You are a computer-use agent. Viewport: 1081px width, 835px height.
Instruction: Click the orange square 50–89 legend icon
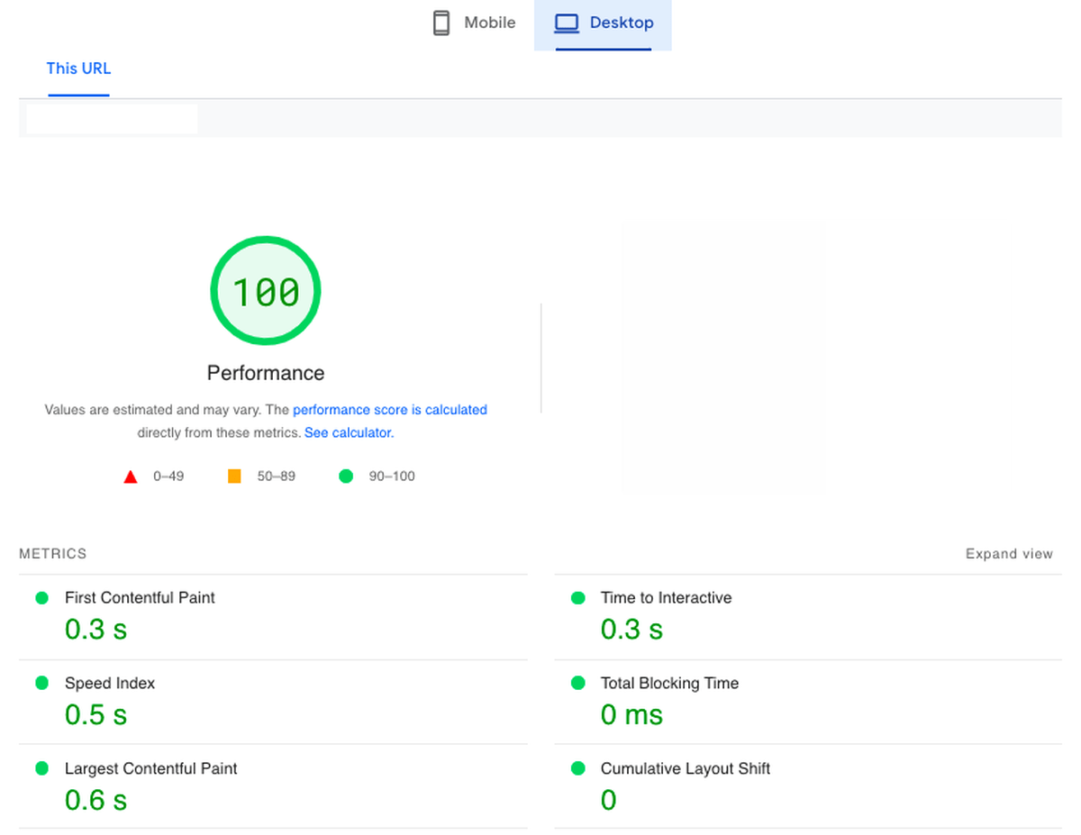click(x=234, y=476)
